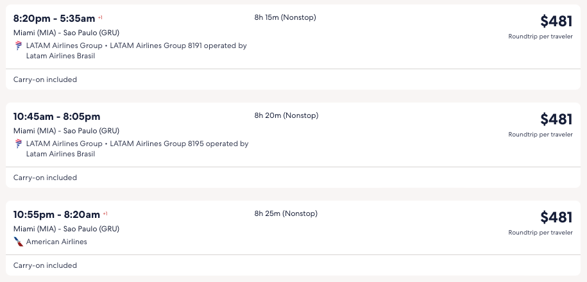Click Carry-on included on the second flight card
The image size is (587, 282).
tap(45, 178)
